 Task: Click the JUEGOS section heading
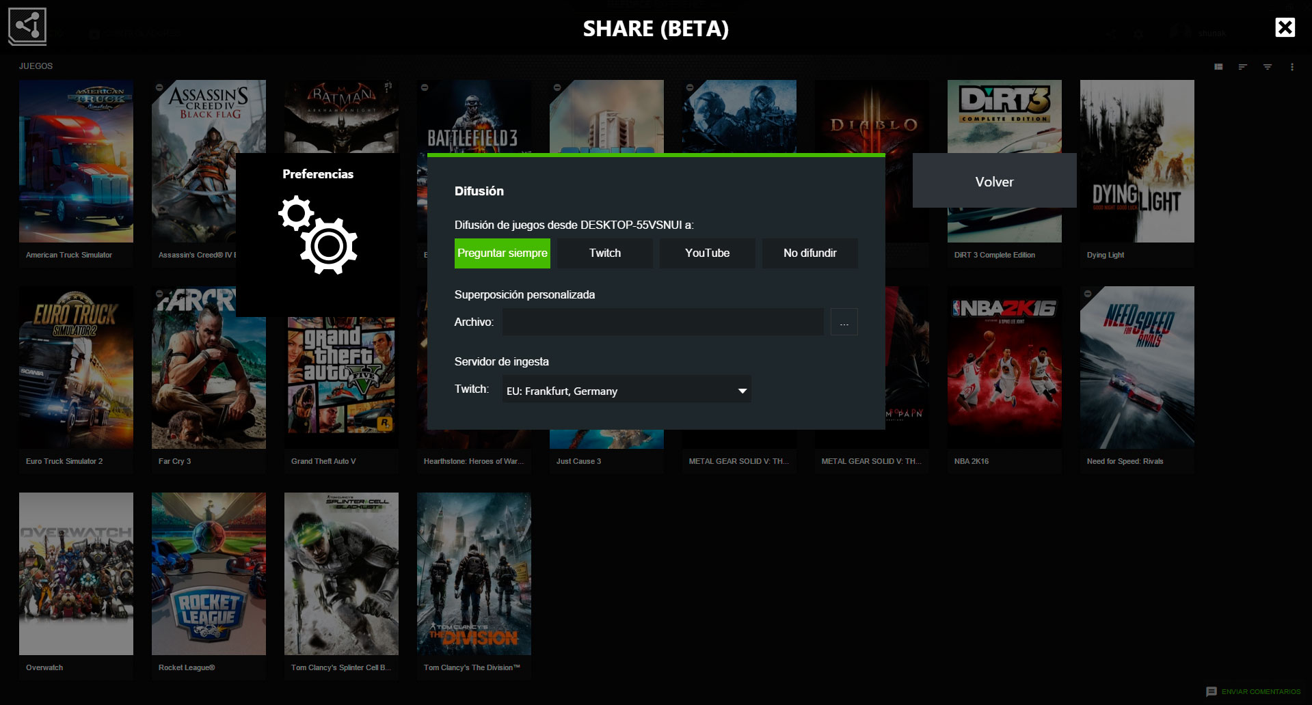click(x=36, y=66)
